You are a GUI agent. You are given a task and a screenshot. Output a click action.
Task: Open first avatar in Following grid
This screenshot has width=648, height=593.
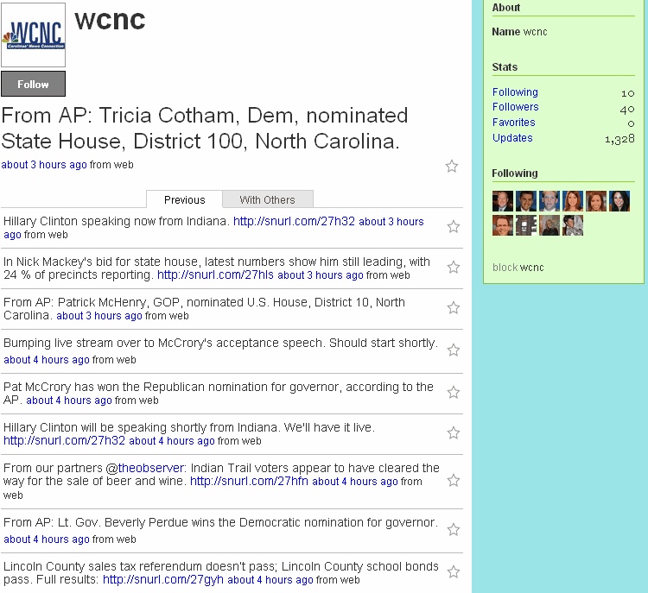tap(503, 201)
